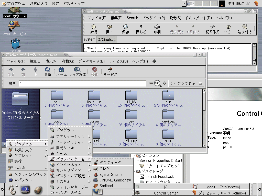Expand the Applications submenu
The height and width of the screenshot is (196, 262).
point(70,137)
